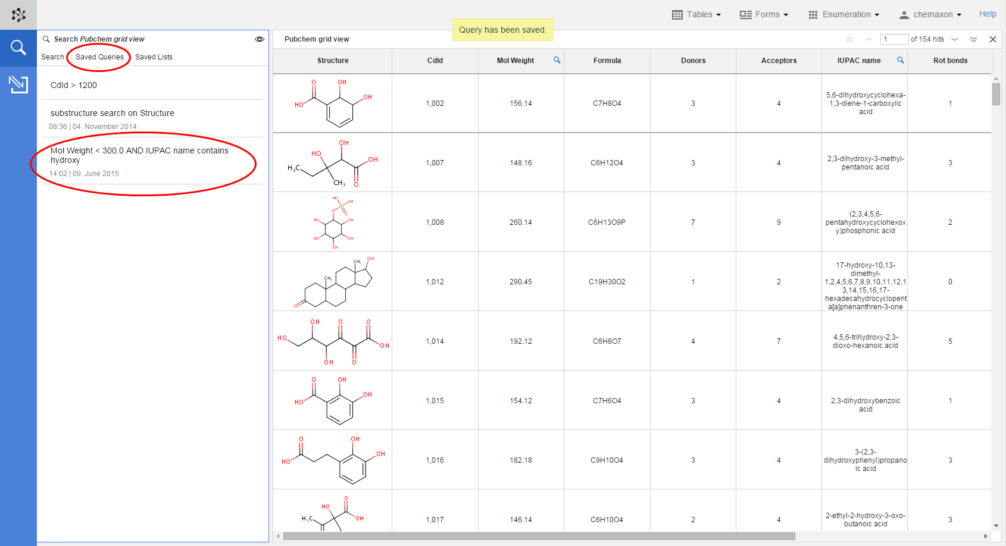The width and height of the screenshot is (1006, 546).
Task: Toggle the eye visibility icon in search panel
Action: (260, 39)
